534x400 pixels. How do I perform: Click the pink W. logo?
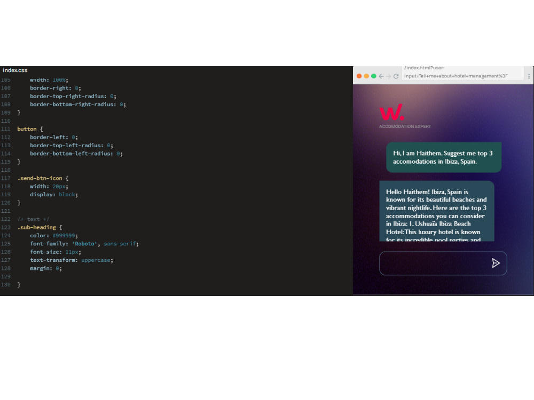point(391,112)
